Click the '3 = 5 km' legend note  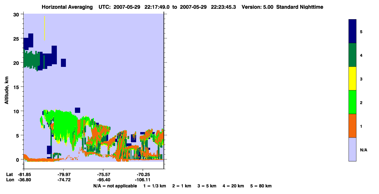pos(207,186)
